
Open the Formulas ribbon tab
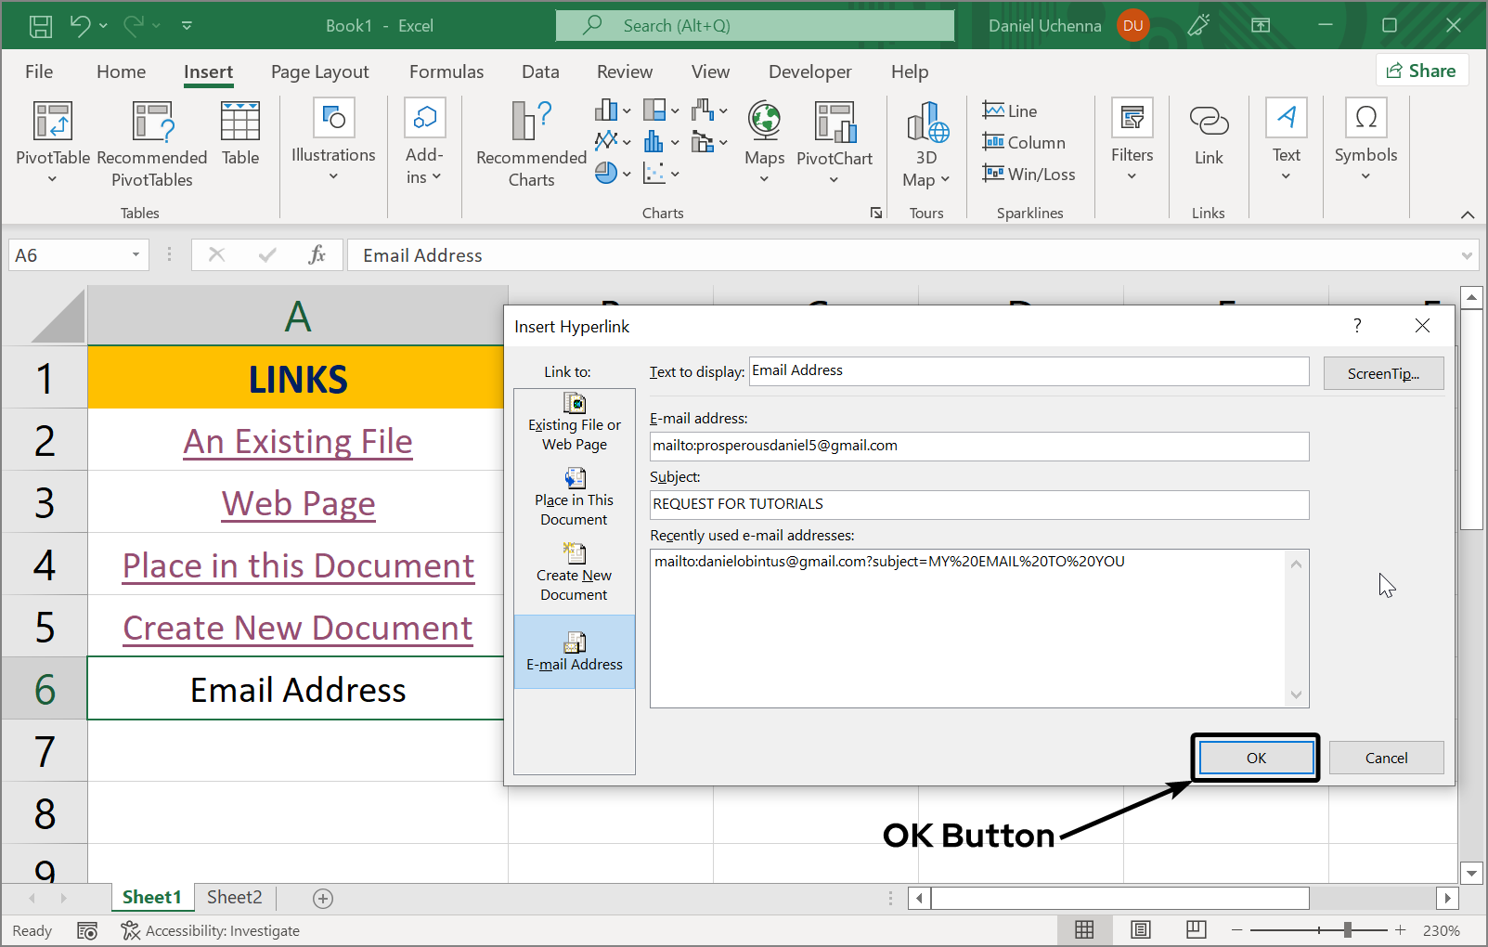pos(446,71)
